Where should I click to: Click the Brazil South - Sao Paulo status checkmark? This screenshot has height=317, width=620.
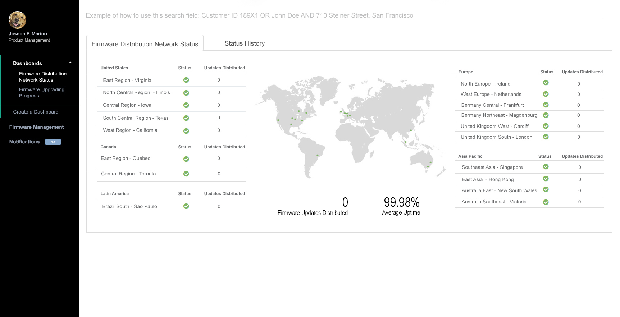(186, 206)
